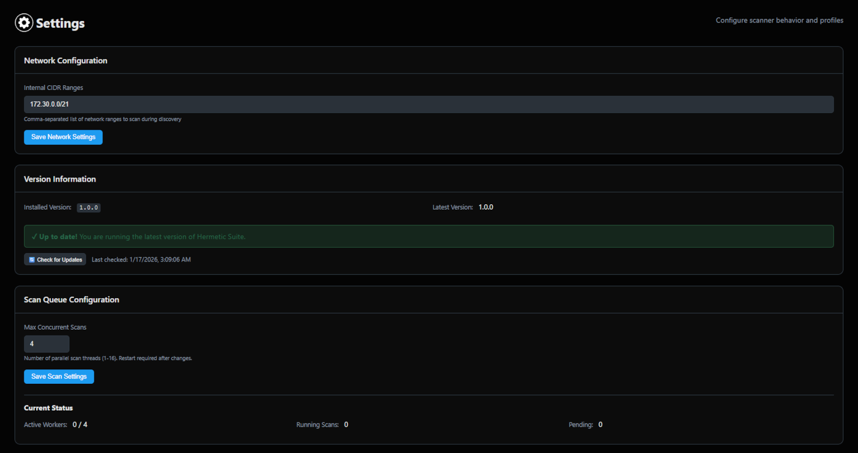Select the installed version 1.0.0 badge
Viewport: 858px width, 453px height.
click(x=88, y=207)
